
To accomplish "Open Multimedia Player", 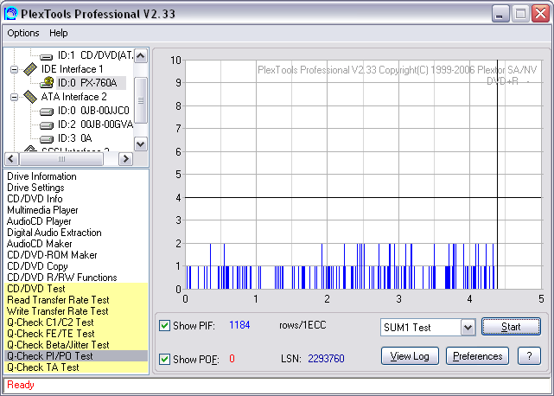I will (42, 210).
